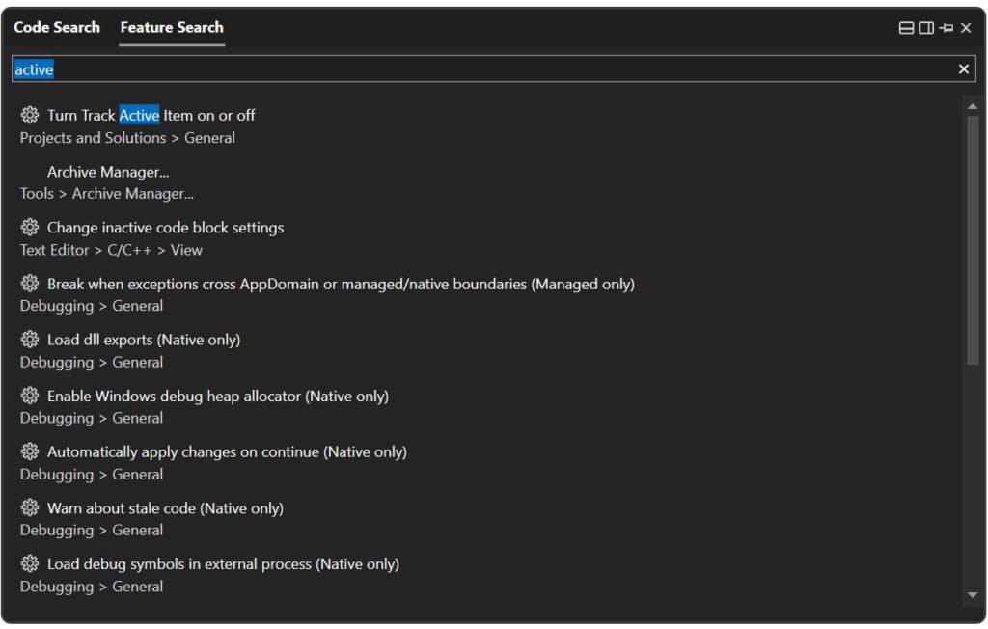Open the Feature Search tab
This screenshot has width=988, height=629.
pos(171,28)
